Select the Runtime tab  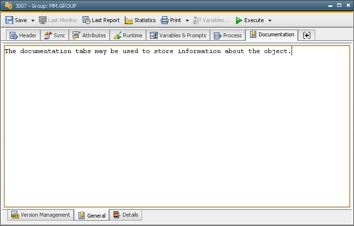(x=128, y=35)
